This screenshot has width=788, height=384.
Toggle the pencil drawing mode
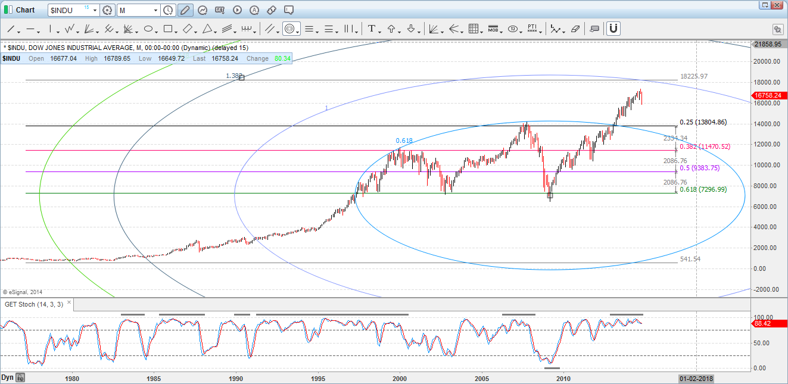point(185,10)
